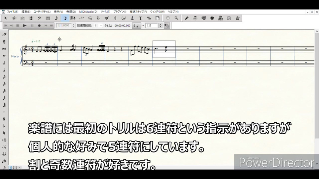
Task: Choose the tie tool in palette
Action: [x=4, y=154]
